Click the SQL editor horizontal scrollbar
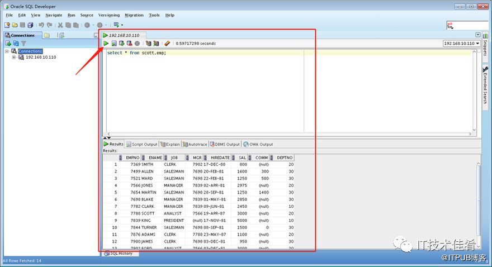 pos(288,134)
